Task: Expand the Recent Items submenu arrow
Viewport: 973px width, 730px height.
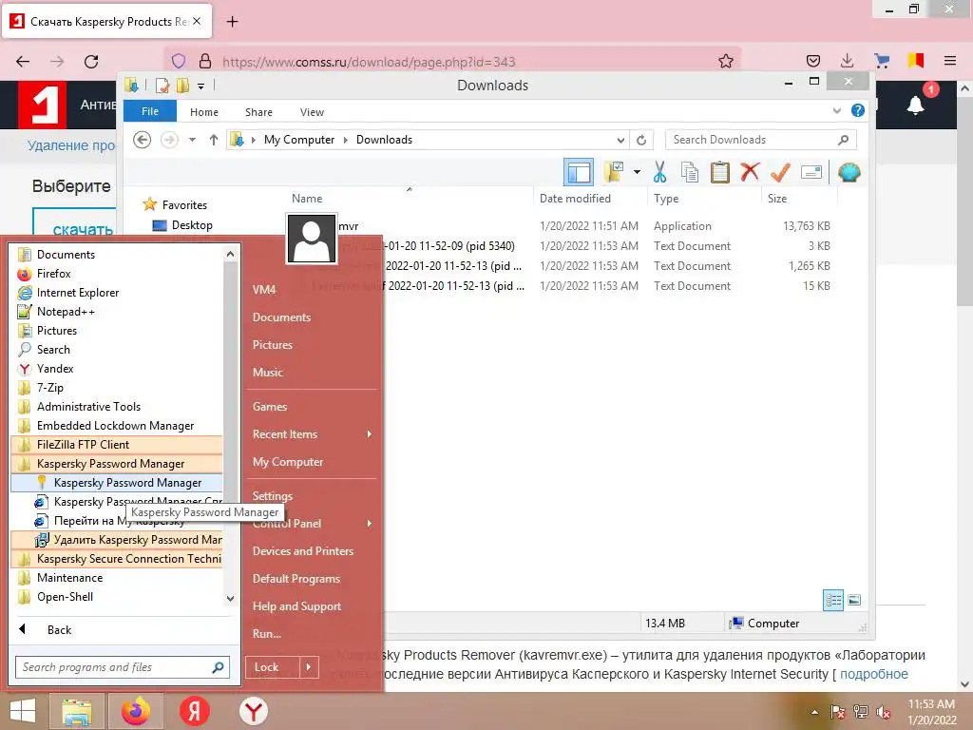Action: [370, 433]
